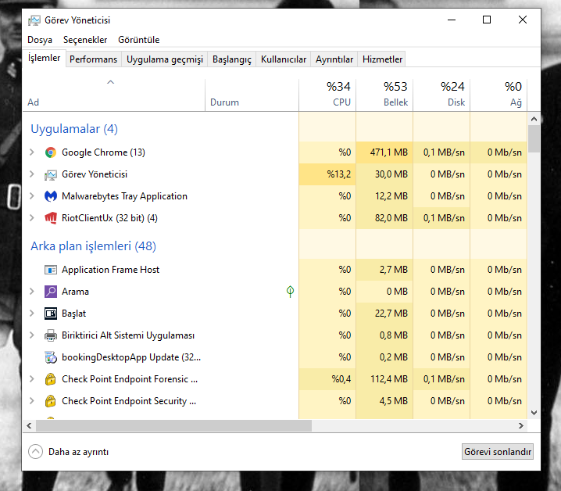Click the horizontal scrollbar right arrow
Image resolution: width=561 pixels, height=491 pixels.
click(x=521, y=425)
